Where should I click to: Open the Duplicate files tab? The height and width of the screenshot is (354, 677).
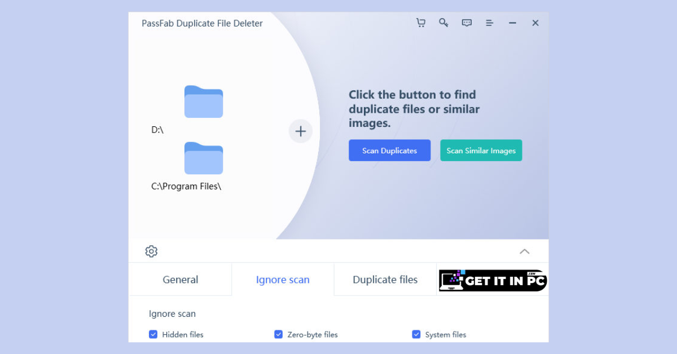tap(385, 280)
